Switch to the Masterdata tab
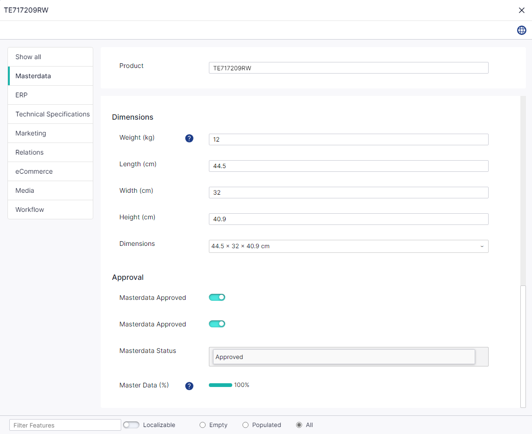 (50, 76)
